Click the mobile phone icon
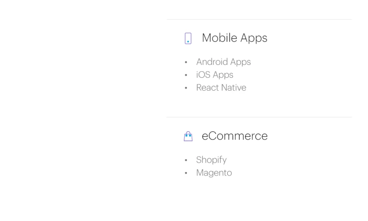 188,38
